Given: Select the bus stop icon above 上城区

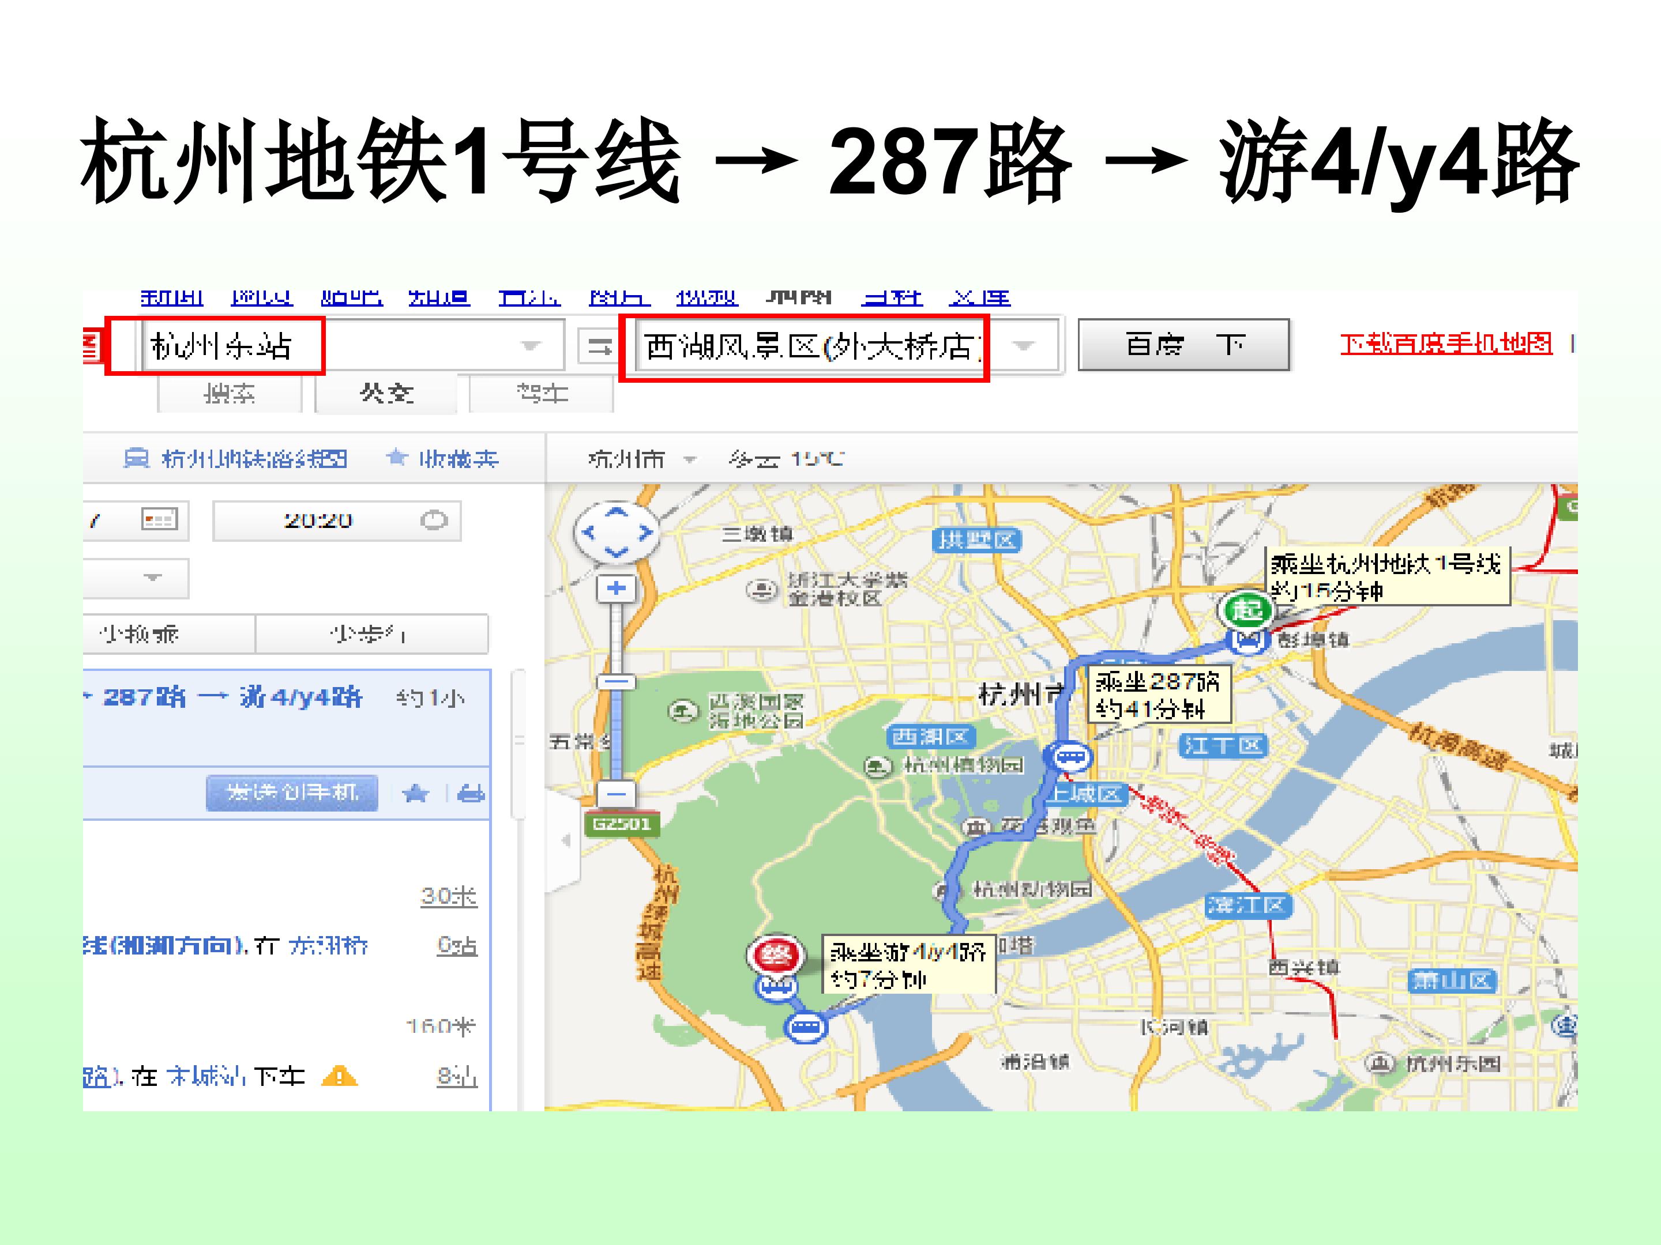Looking at the screenshot, I should coord(1069,756).
